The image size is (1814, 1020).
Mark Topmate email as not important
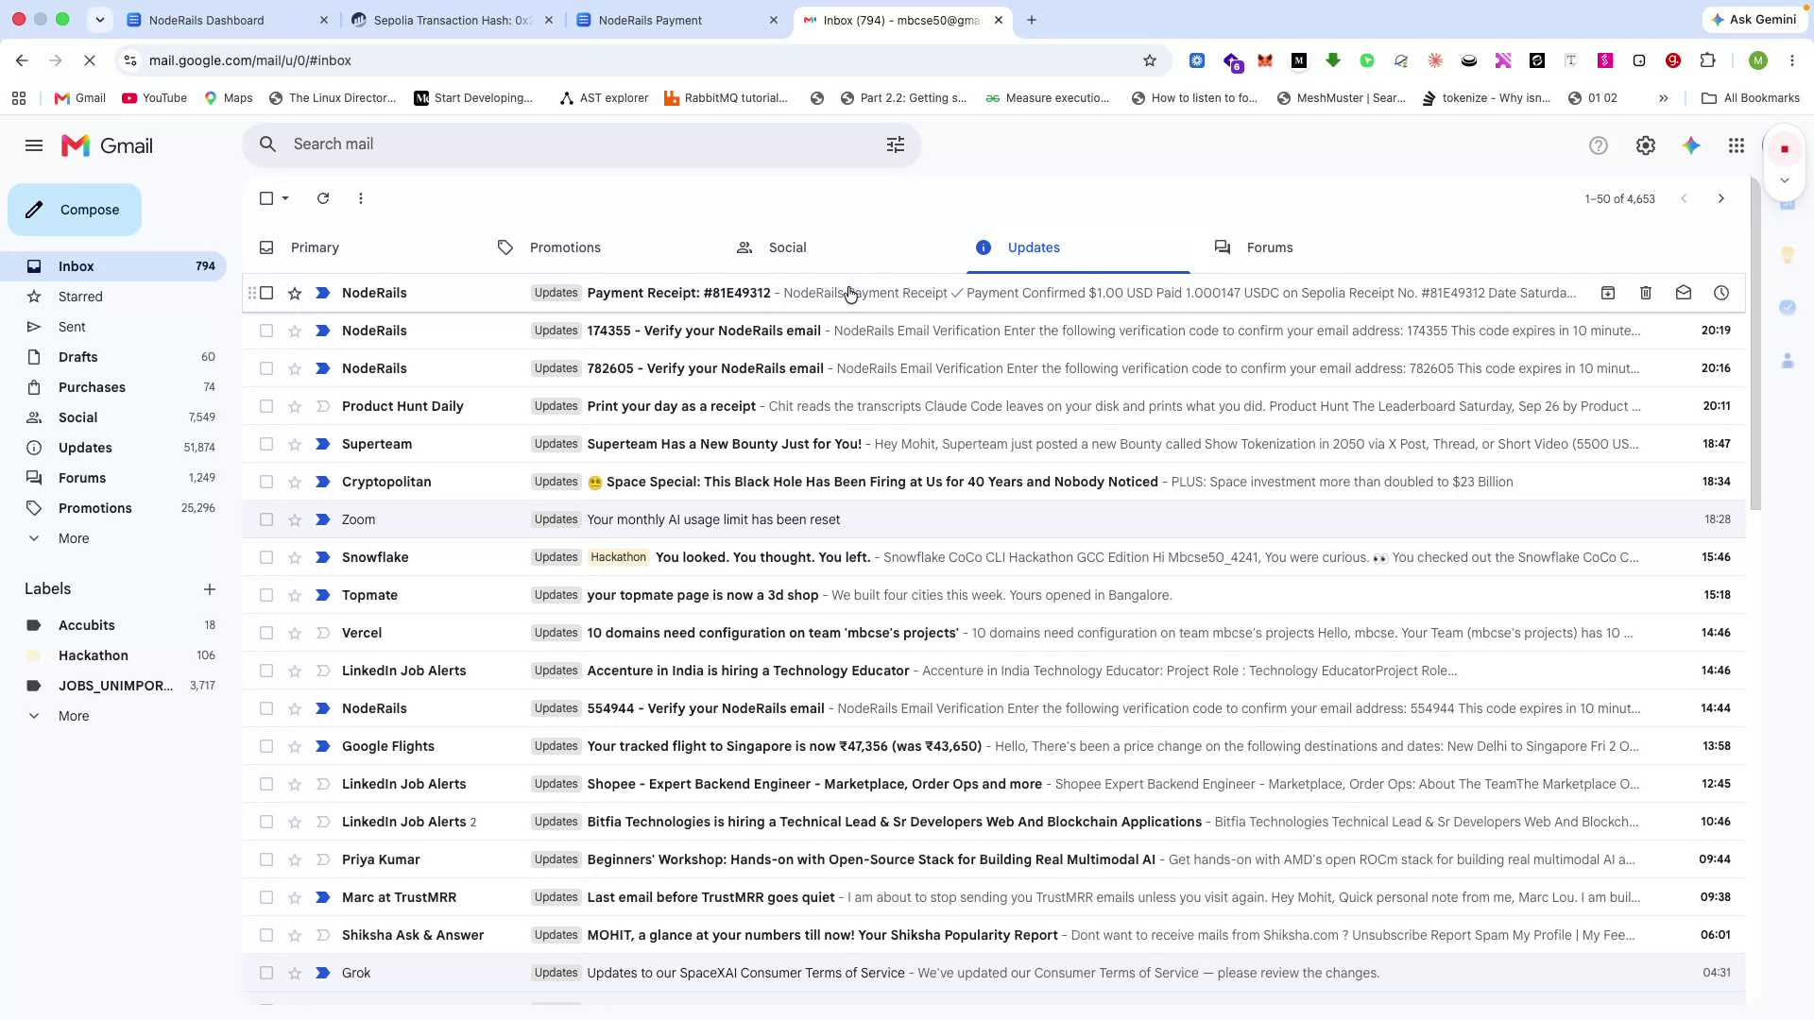pos(322,595)
